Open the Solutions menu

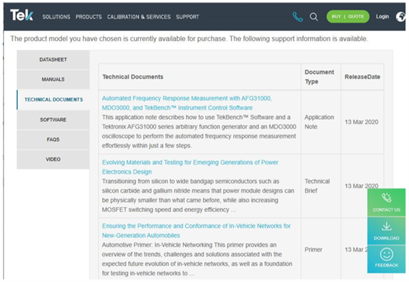pos(56,17)
